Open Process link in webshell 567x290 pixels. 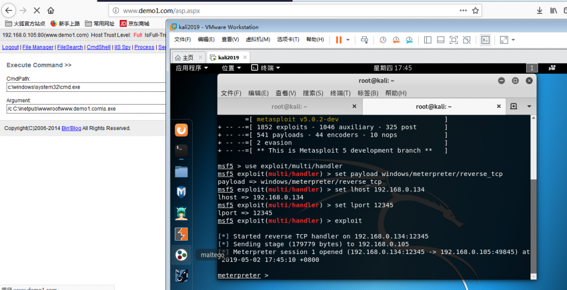coord(145,47)
